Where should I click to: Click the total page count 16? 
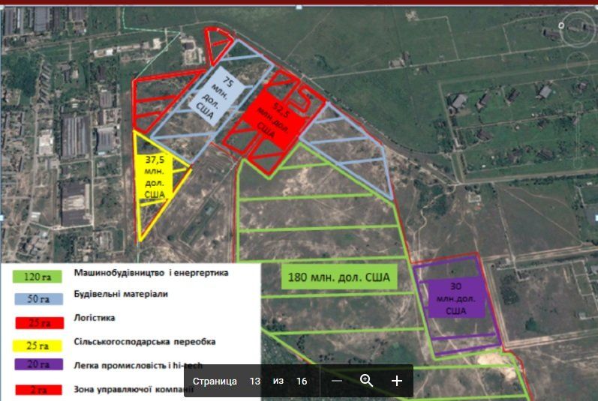[302, 382]
